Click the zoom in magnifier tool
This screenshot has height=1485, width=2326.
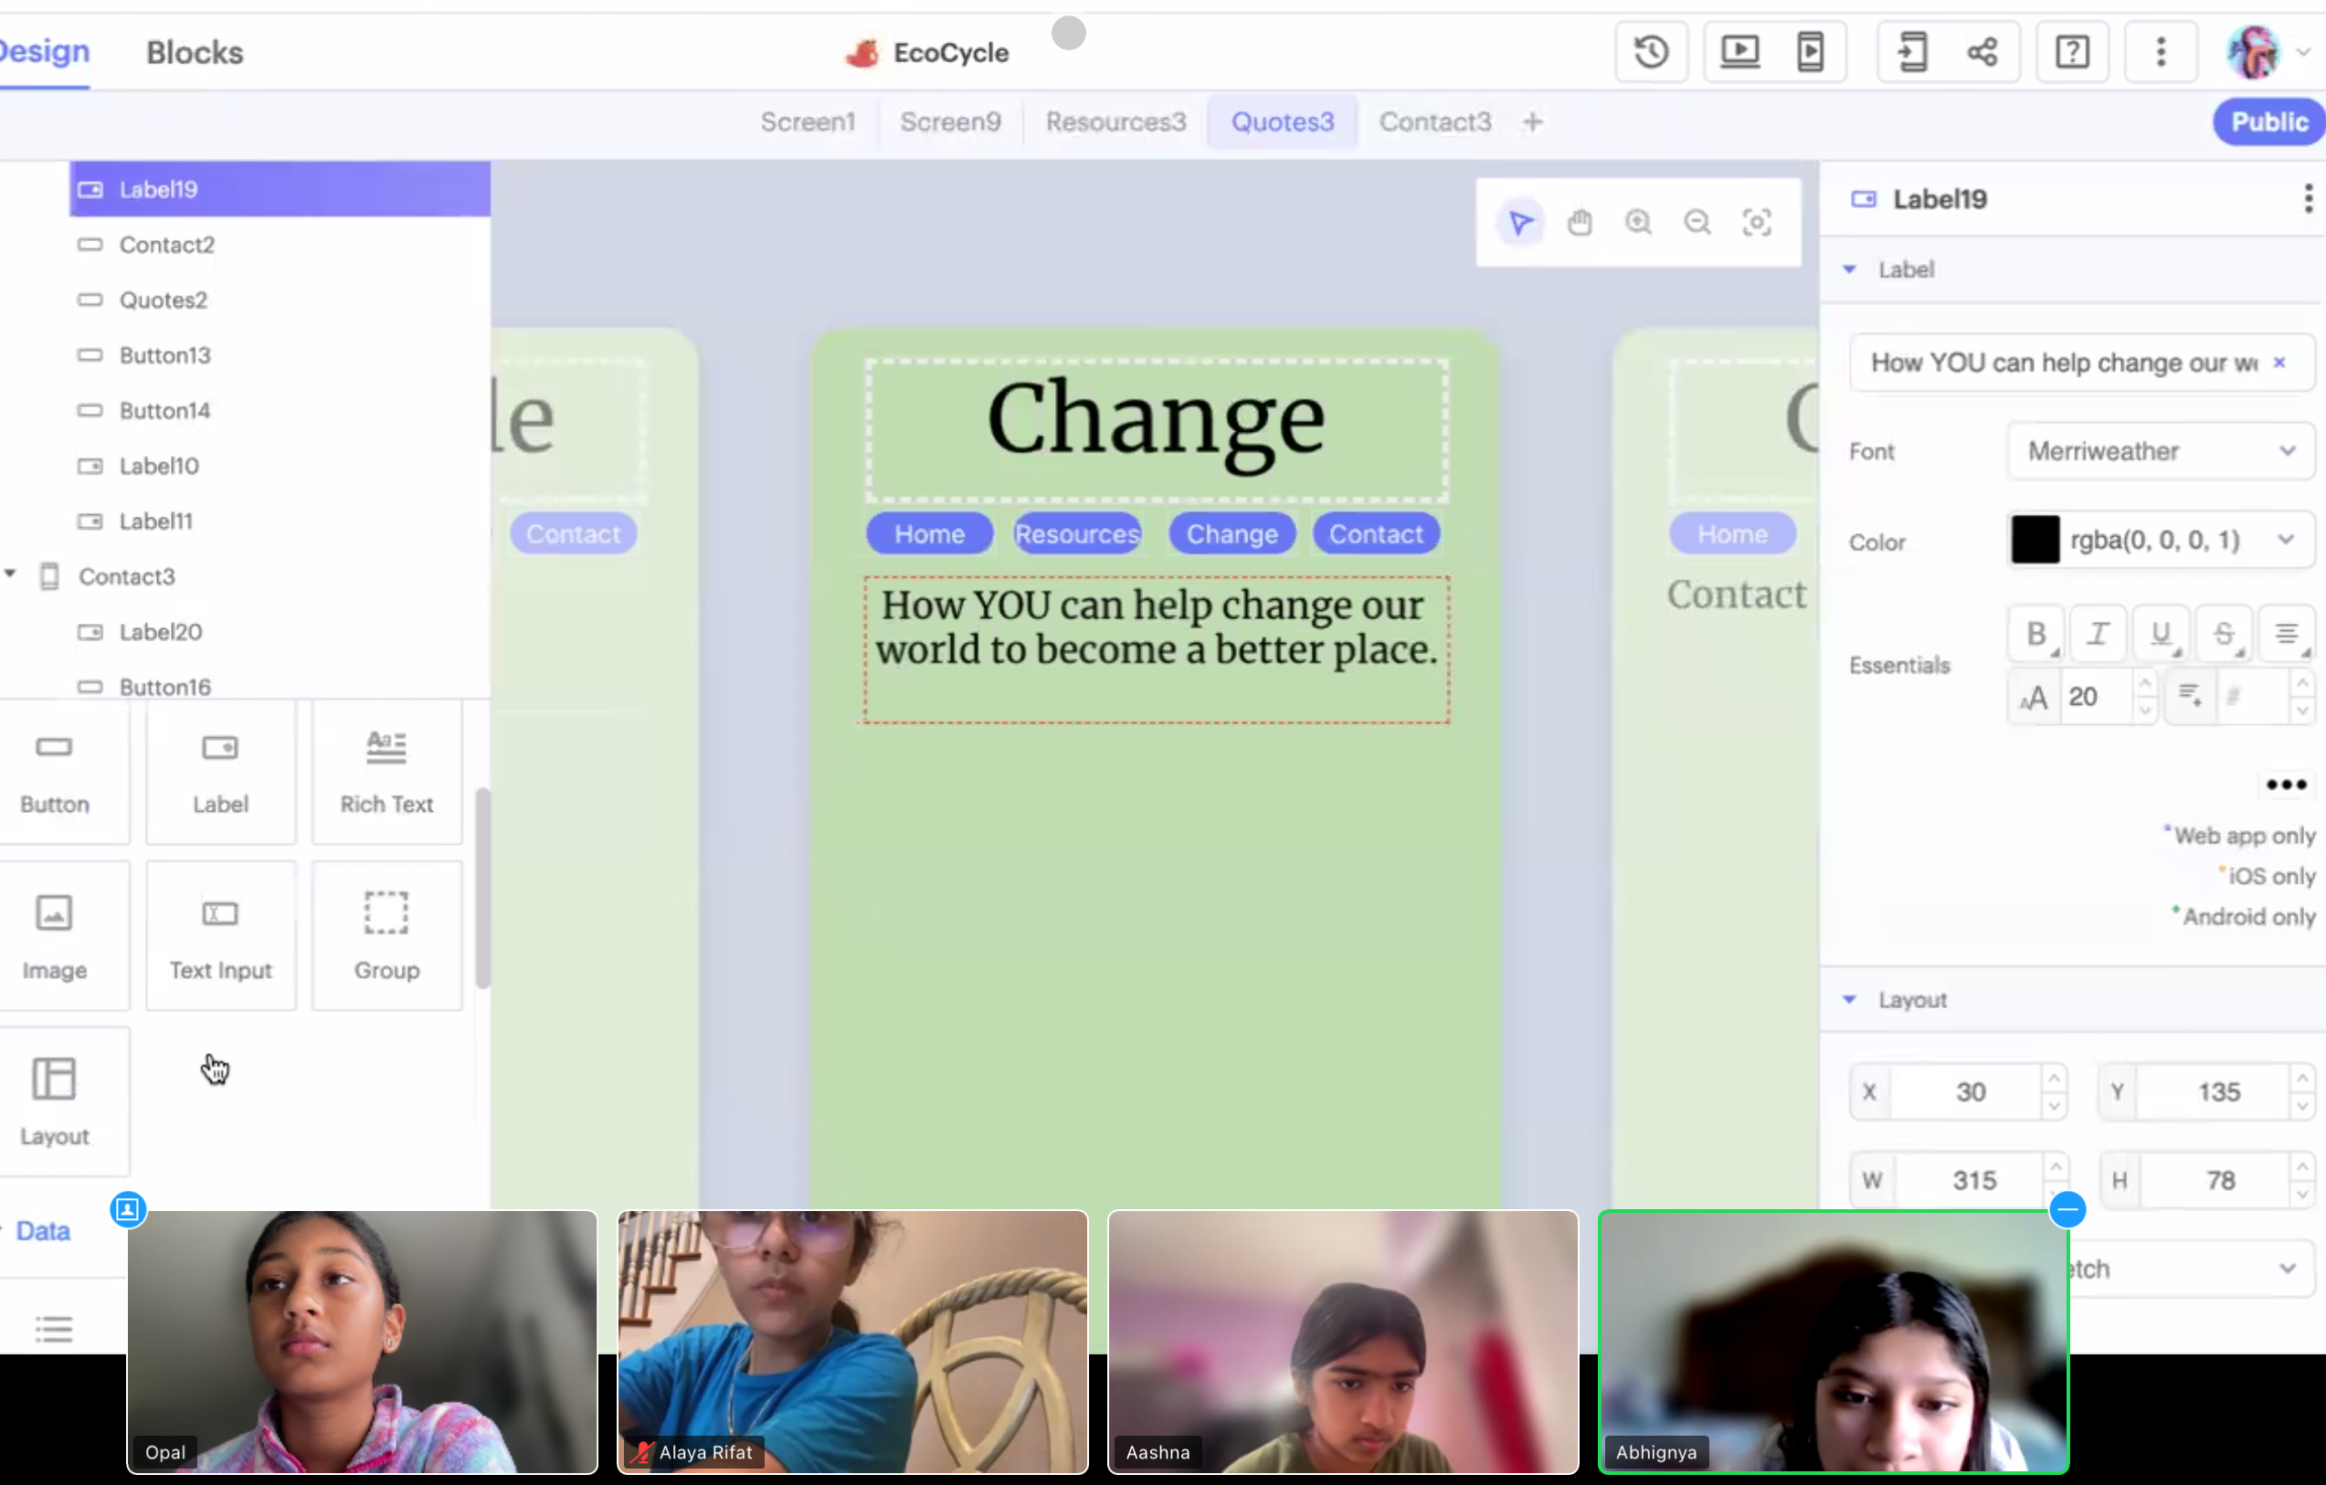click(1638, 223)
